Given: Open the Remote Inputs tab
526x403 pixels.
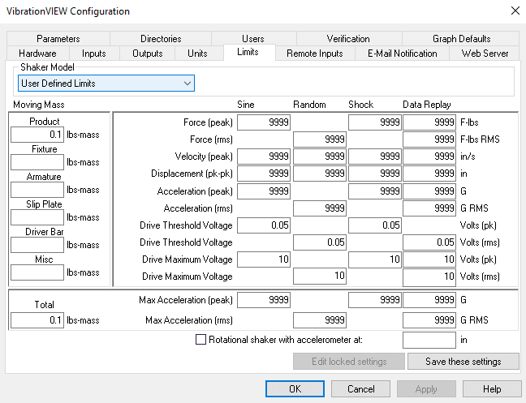Looking at the screenshot, I should [315, 54].
